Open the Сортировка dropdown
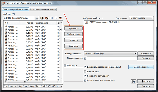 click(x=141, y=18)
